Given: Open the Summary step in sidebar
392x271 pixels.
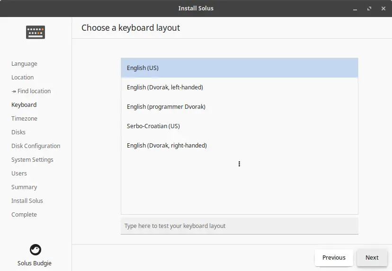Looking at the screenshot, I should (x=24, y=187).
